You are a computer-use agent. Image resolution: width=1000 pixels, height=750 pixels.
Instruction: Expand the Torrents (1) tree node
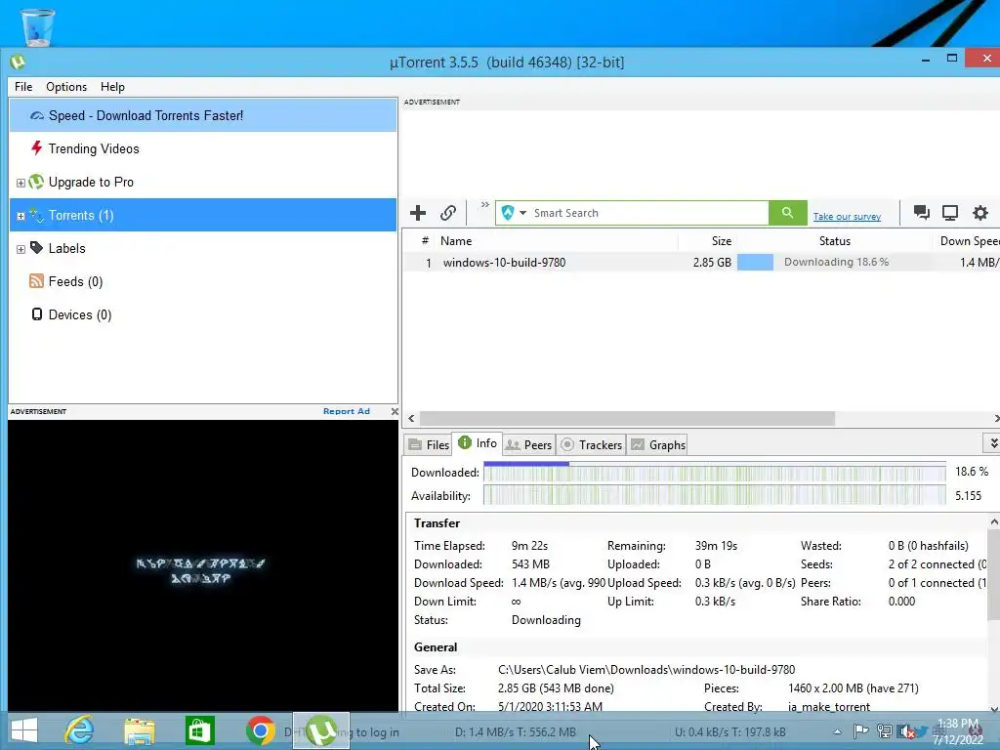tap(21, 216)
